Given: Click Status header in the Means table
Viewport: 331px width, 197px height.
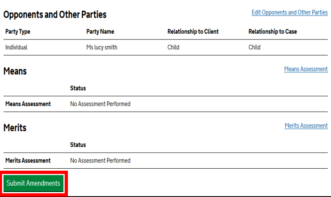Looking at the screenshot, I should [x=78, y=88].
